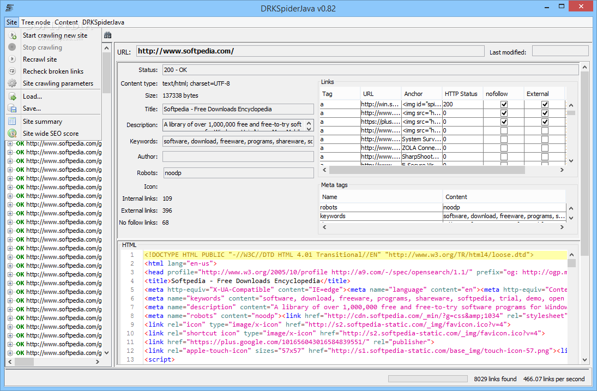Click the empty Author field
The image size is (597, 391).
pos(238,157)
